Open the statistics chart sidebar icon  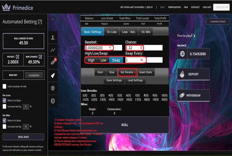(x=53, y=50)
